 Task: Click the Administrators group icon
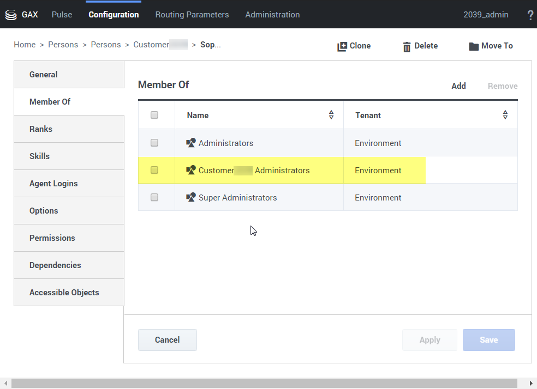tap(191, 143)
